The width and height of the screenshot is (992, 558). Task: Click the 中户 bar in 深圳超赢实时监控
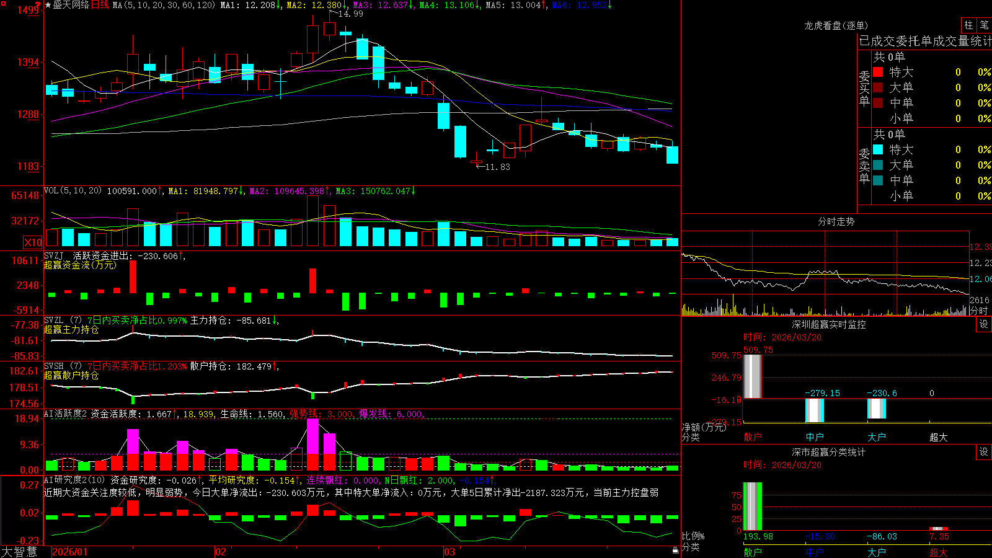coord(815,410)
